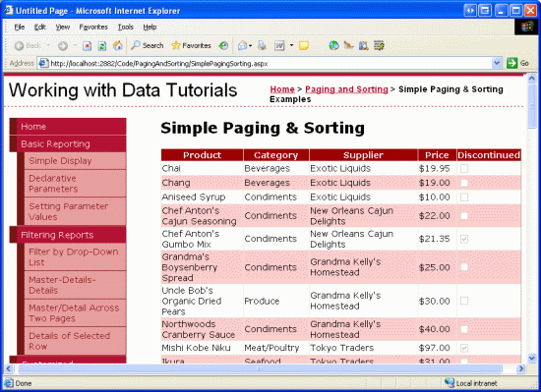Image resolution: width=541 pixels, height=392 pixels.
Task: Toggle Discontinued checkbox for Mishi Kobe Niku
Action: click(x=464, y=348)
